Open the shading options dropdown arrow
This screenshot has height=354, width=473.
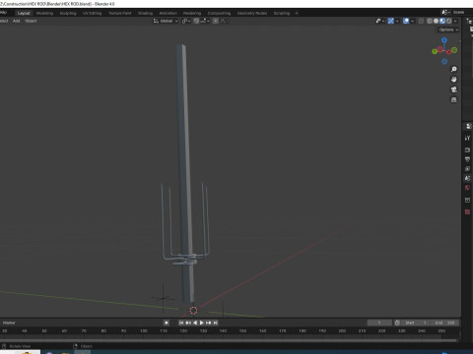point(455,21)
